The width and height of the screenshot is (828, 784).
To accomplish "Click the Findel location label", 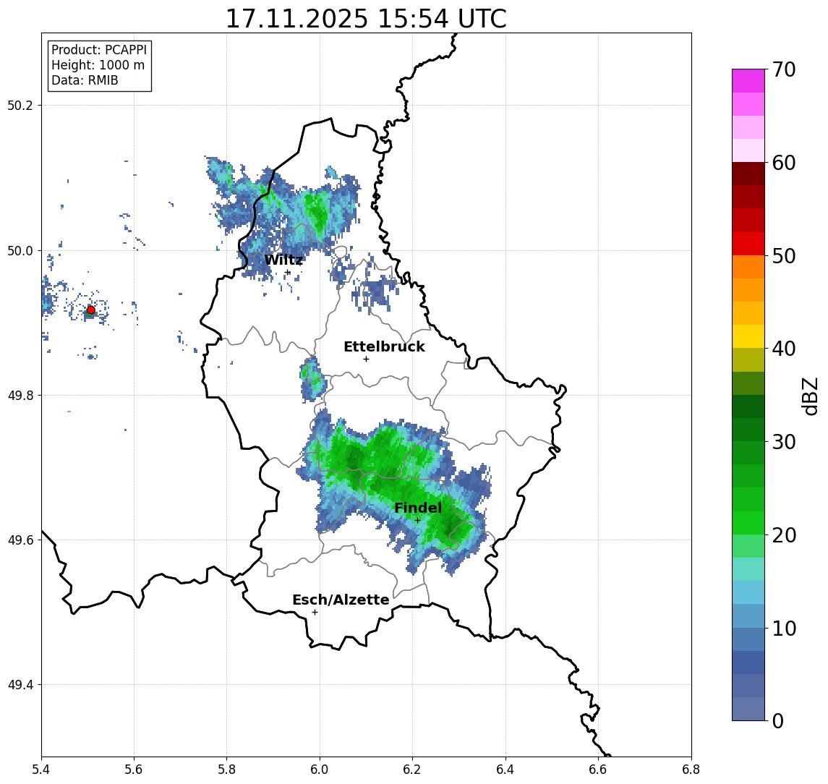I will click(418, 508).
